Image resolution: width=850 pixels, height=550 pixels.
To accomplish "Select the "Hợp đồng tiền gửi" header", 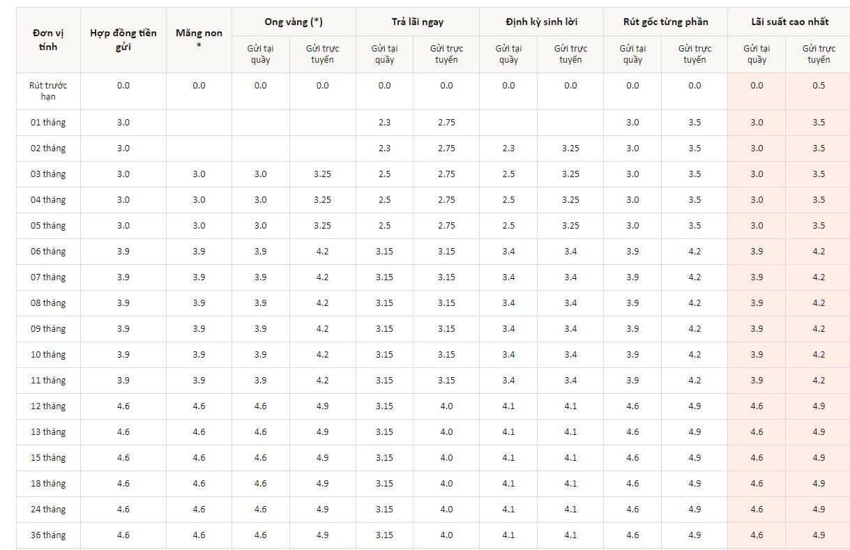I will 123,40.
